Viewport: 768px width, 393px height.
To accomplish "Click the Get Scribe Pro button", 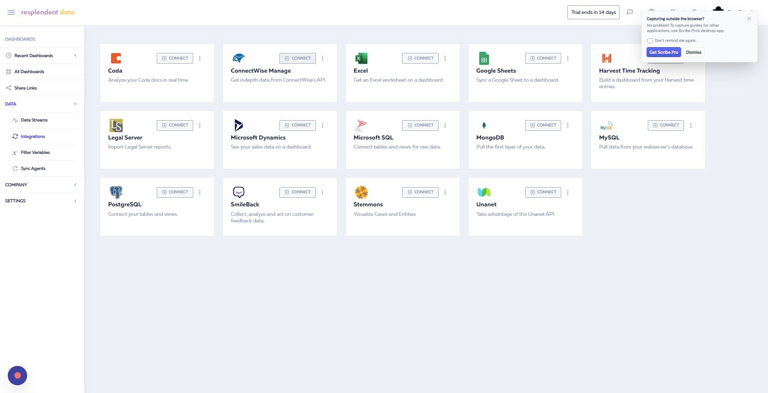I will tap(663, 52).
